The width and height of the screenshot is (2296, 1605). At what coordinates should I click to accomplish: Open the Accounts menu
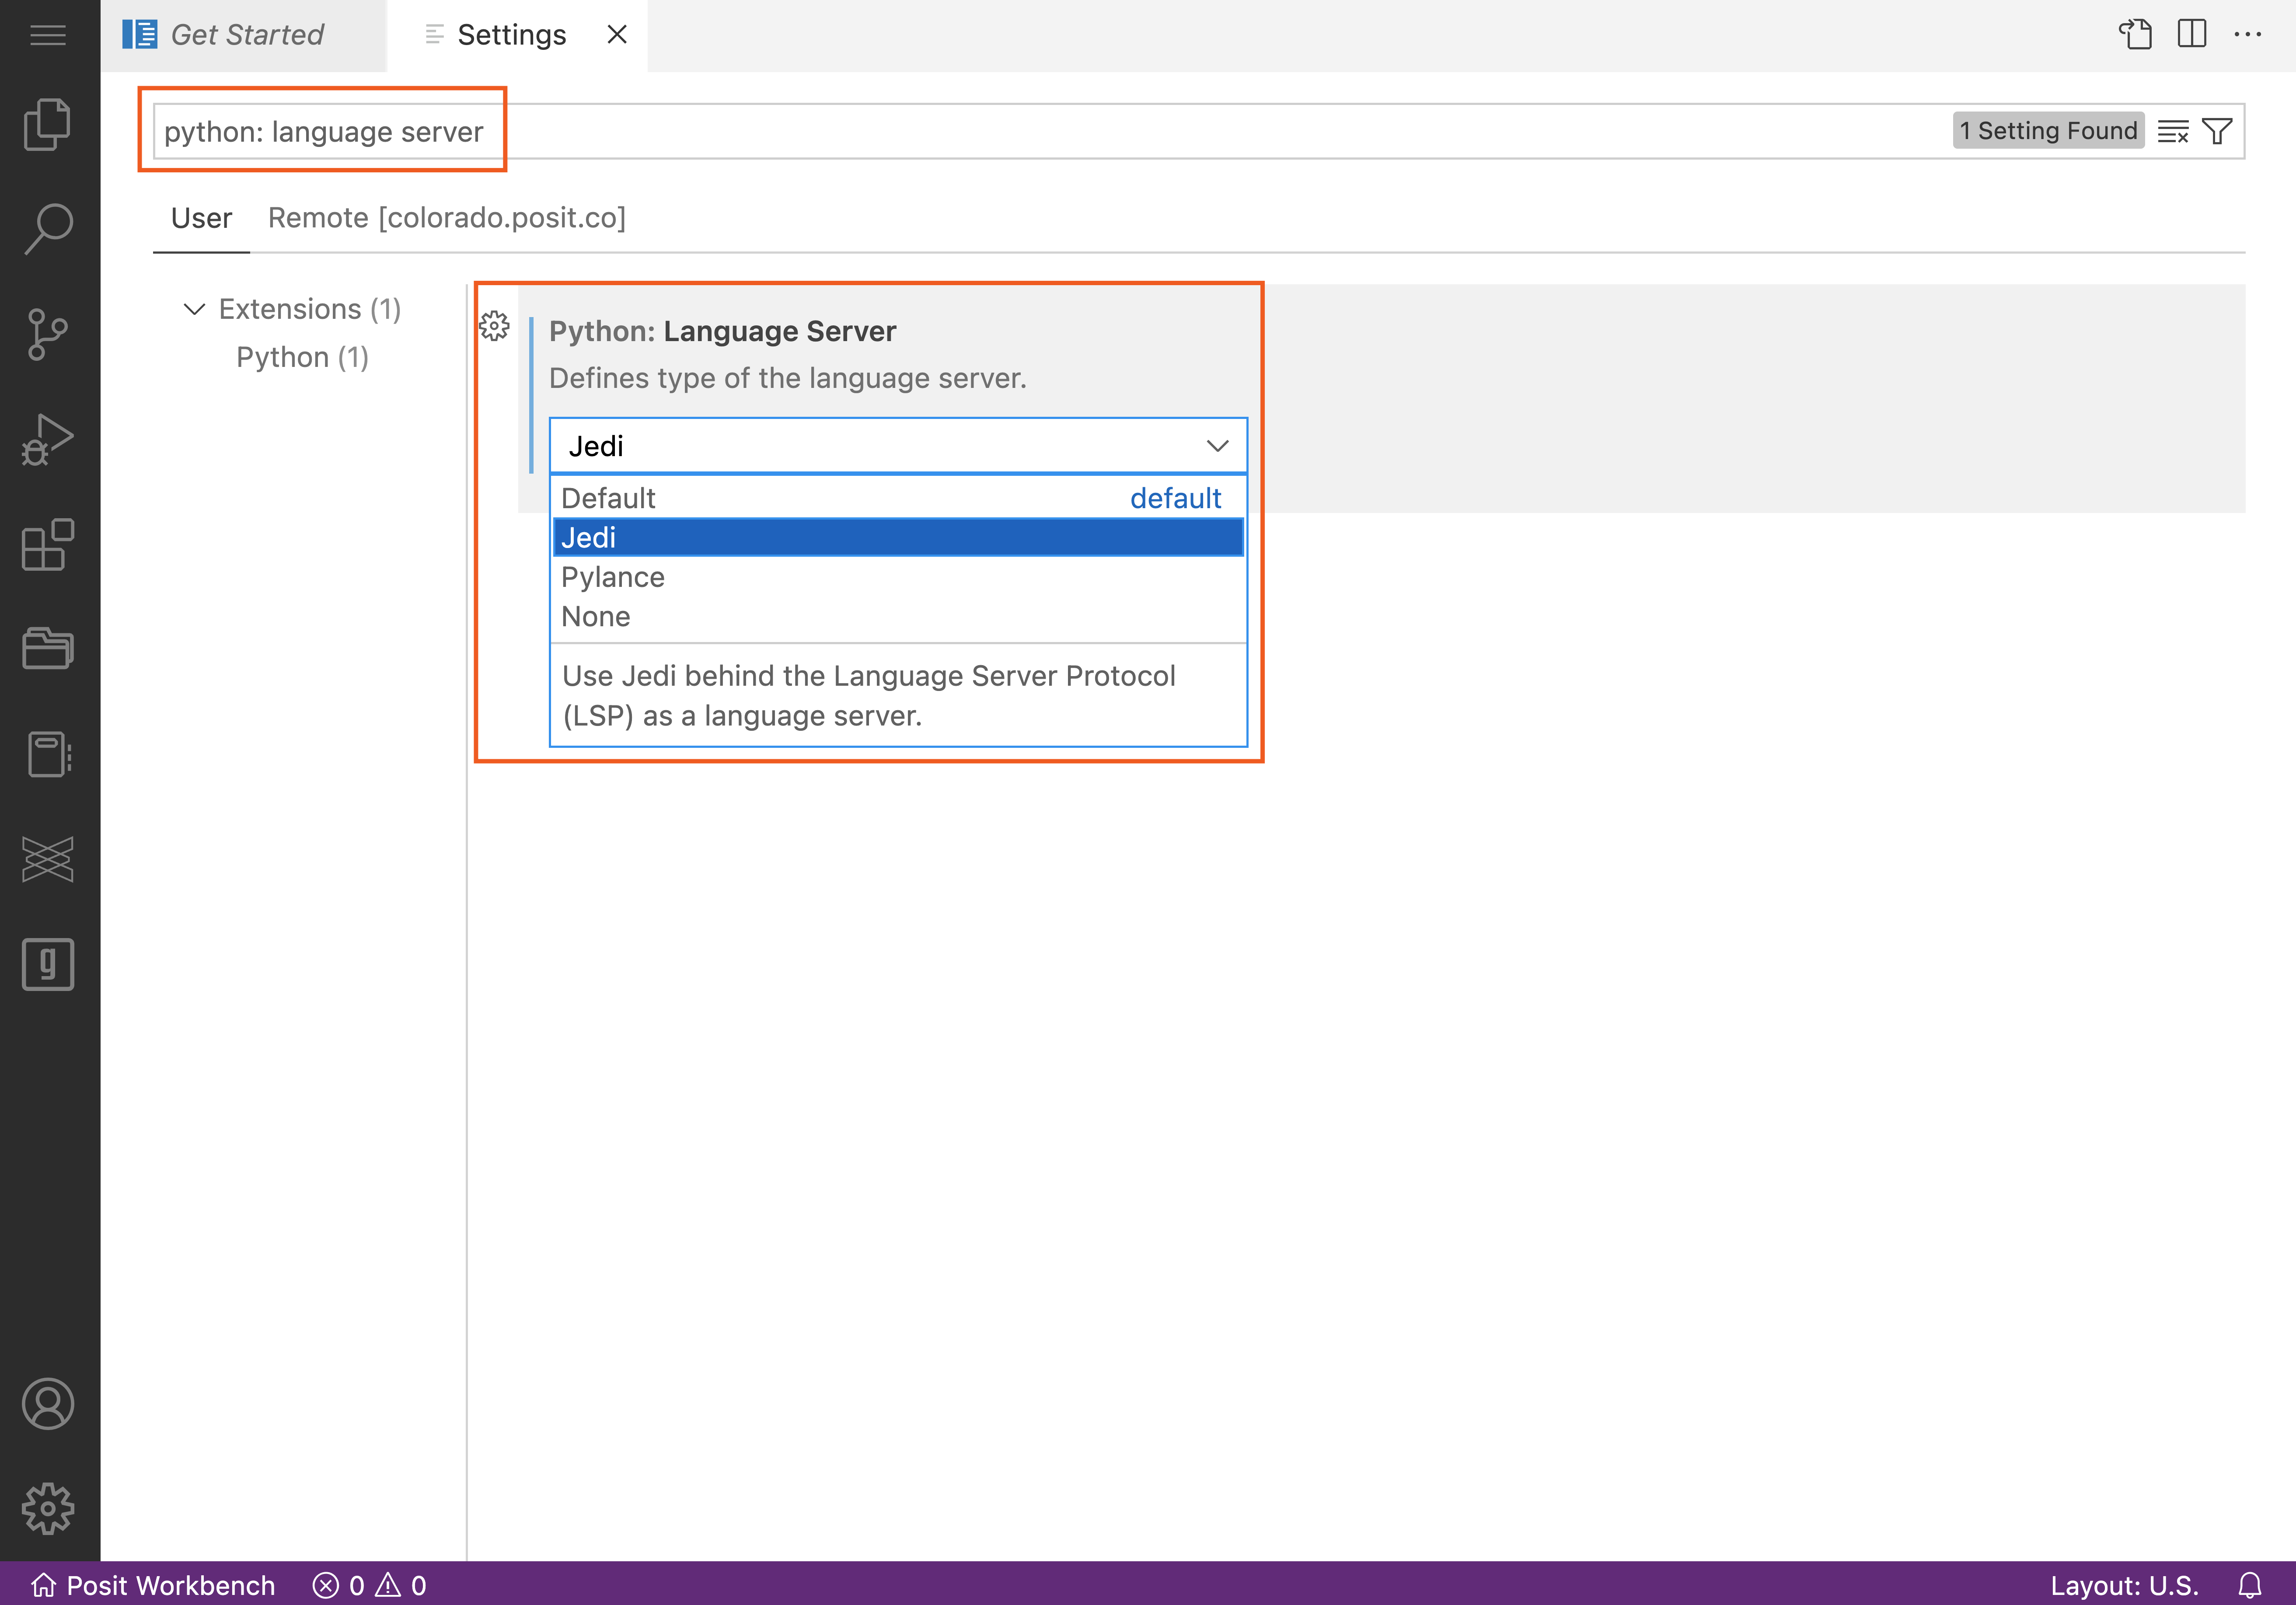point(48,1403)
